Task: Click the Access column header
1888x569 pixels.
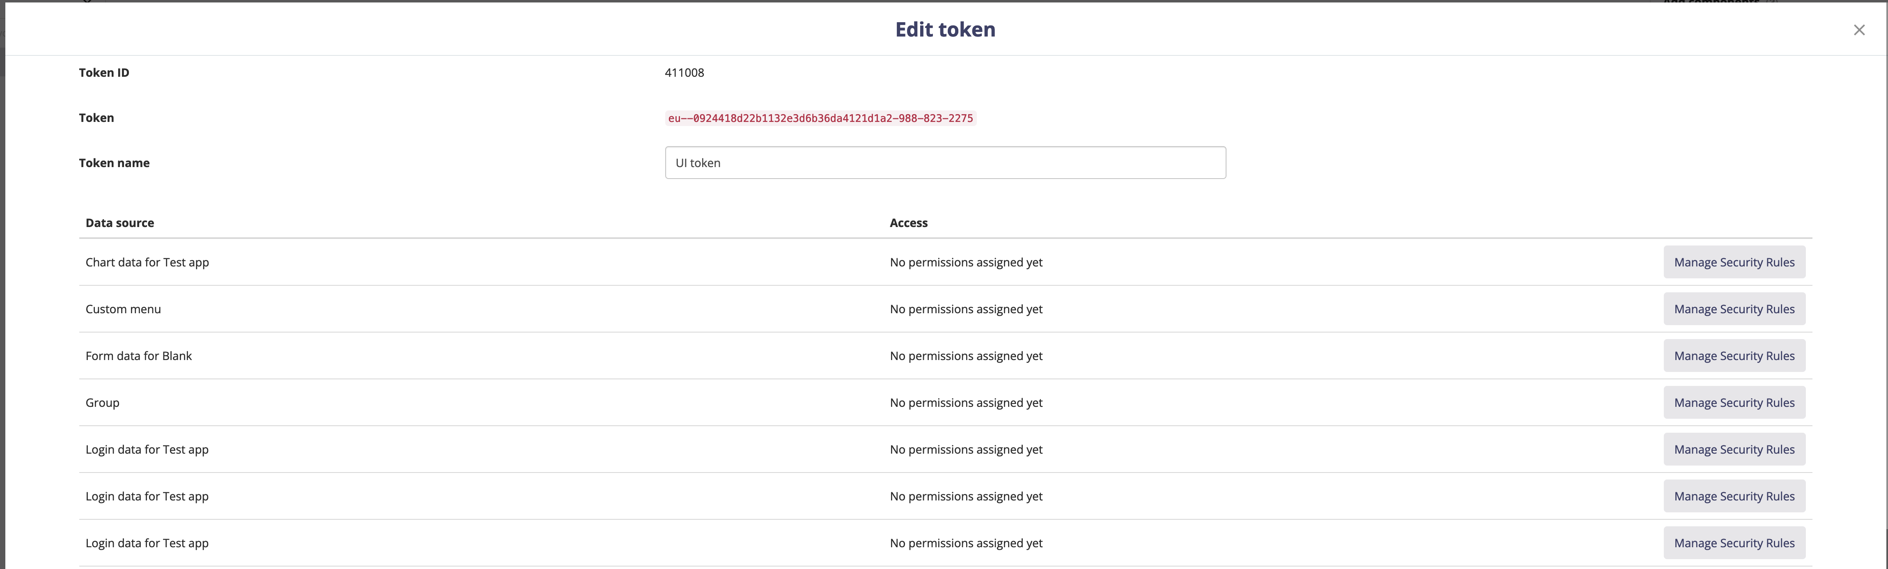Action: click(x=908, y=223)
